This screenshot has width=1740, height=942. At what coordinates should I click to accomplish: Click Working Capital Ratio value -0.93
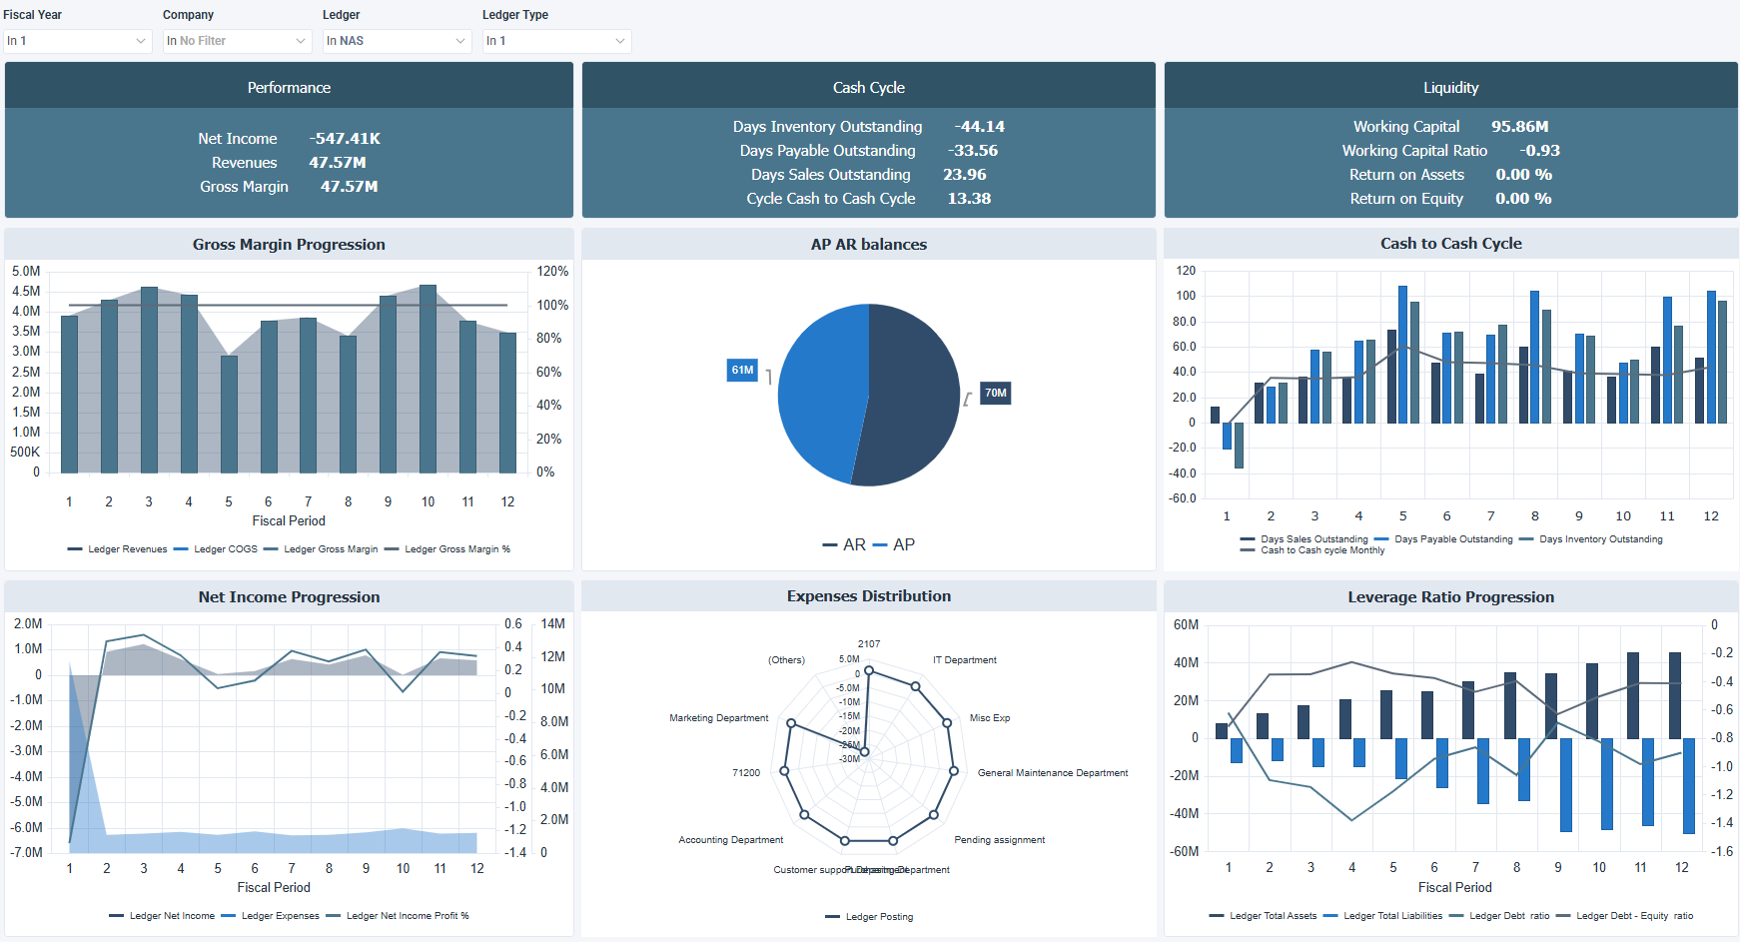click(x=1540, y=151)
